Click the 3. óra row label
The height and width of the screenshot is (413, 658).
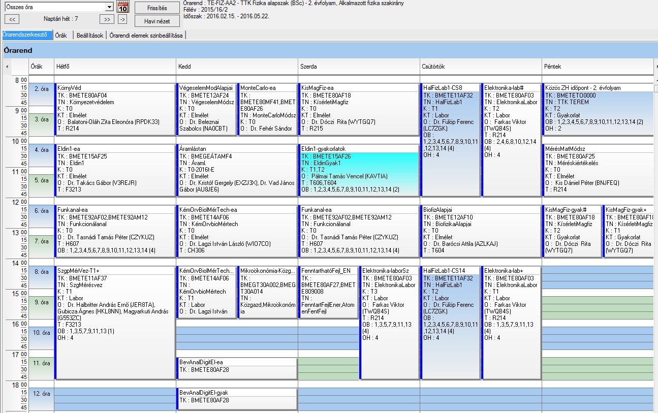point(41,119)
